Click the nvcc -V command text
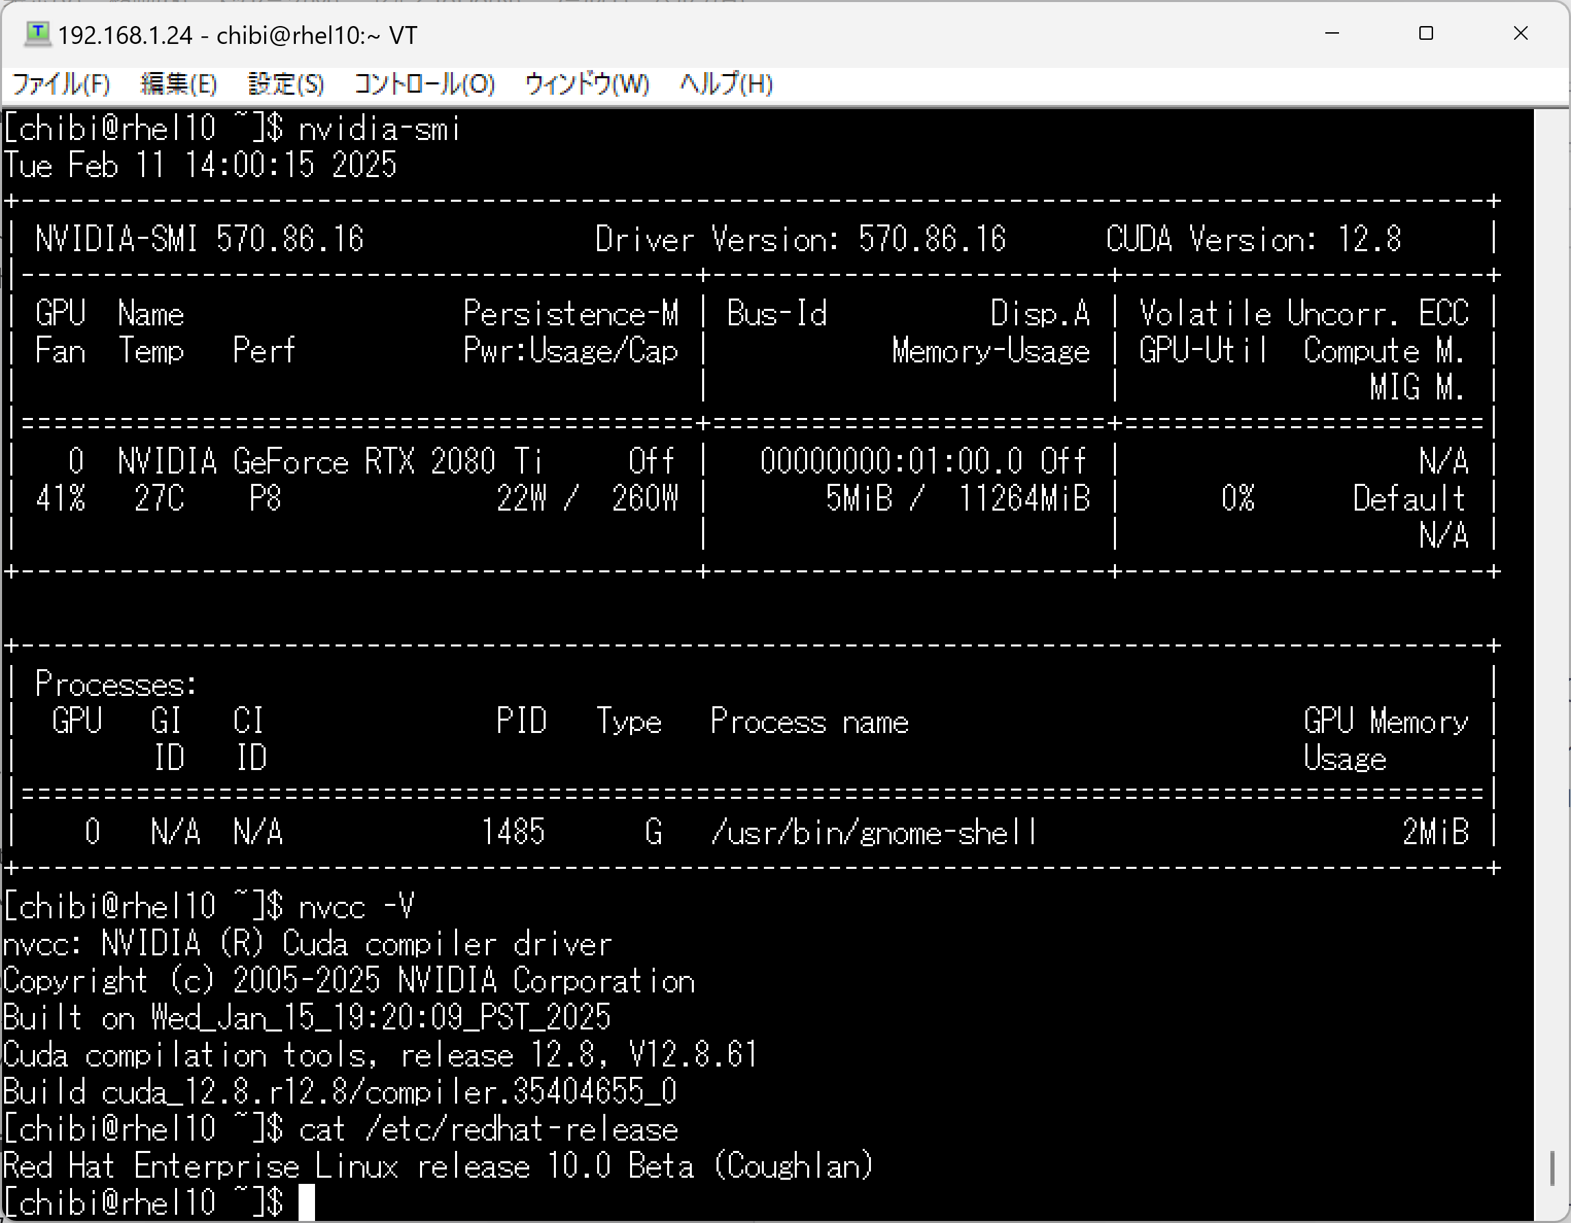Image resolution: width=1571 pixels, height=1223 pixels. click(357, 907)
